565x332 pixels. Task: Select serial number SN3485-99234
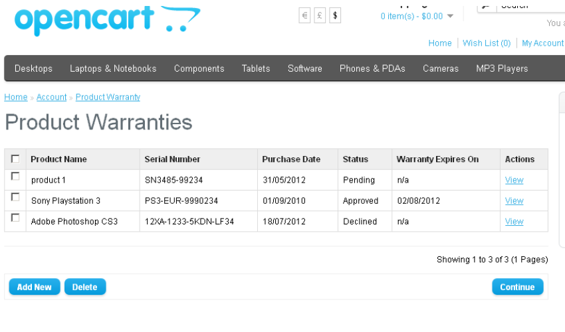(173, 180)
